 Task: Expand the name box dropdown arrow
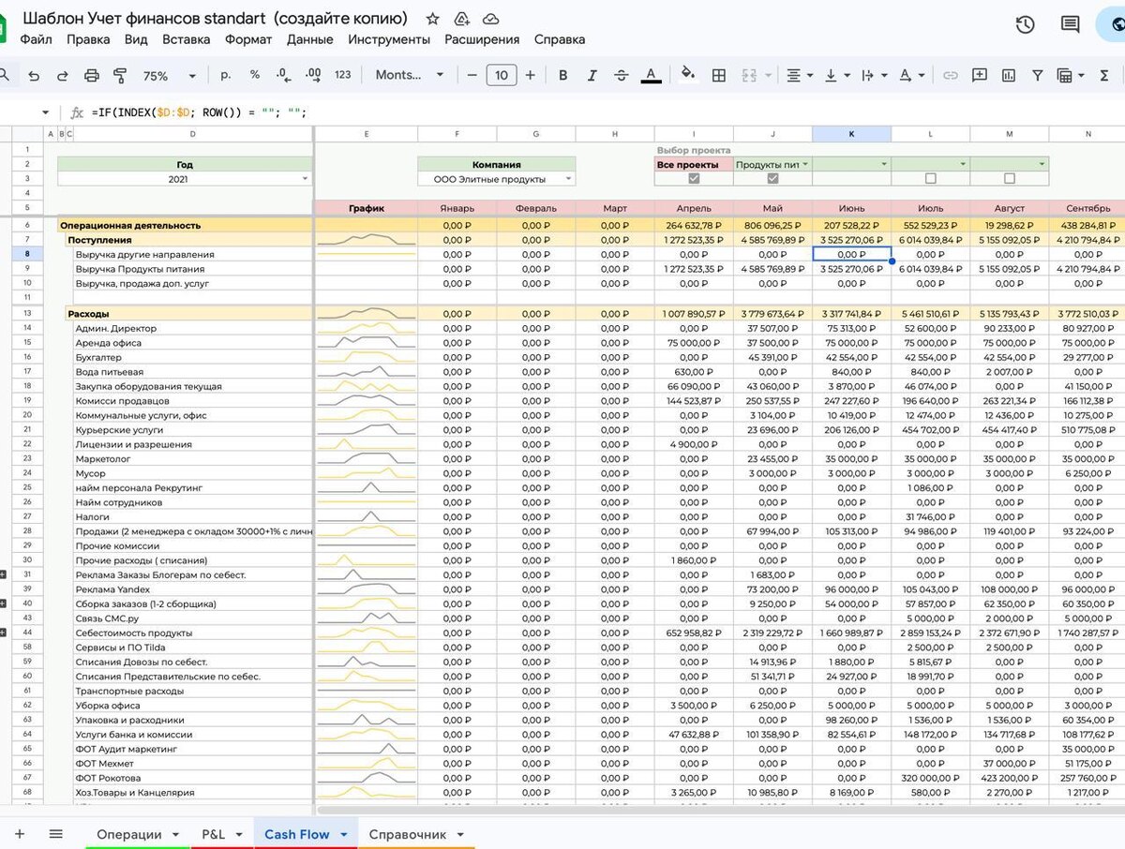point(45,112)
